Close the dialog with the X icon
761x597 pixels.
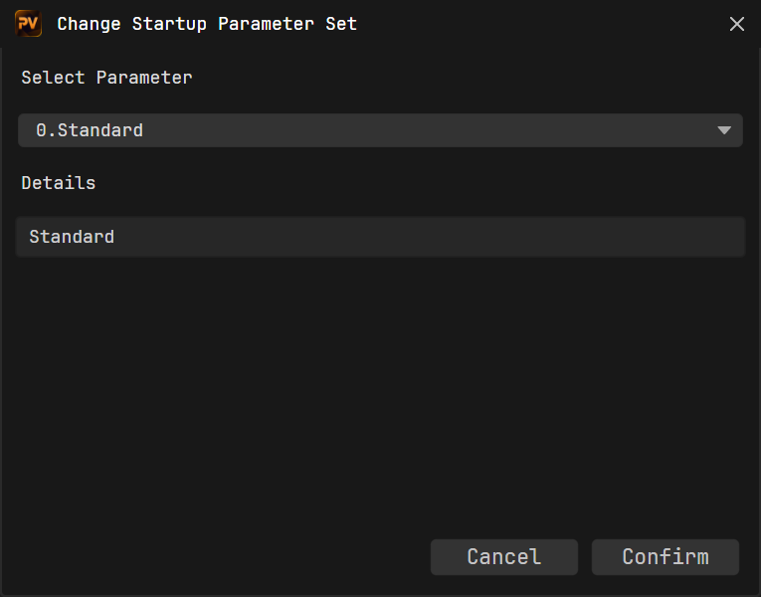point(737,24)
